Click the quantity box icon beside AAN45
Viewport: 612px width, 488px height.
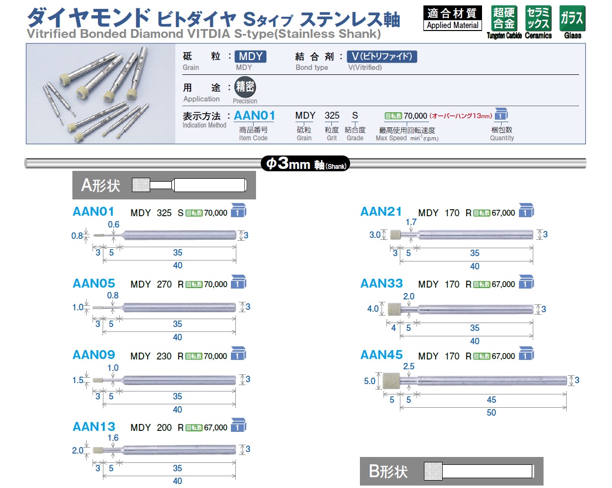coord(526,354)
